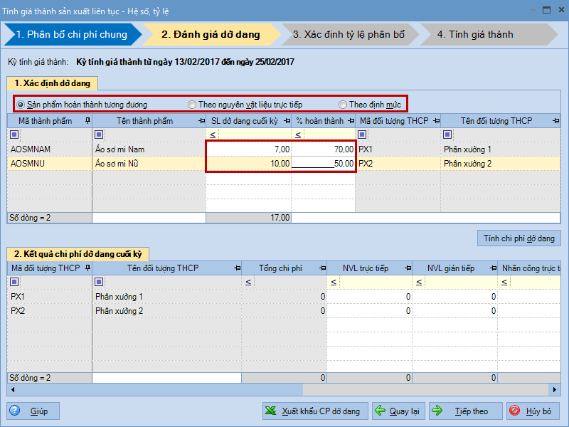Click % hoàn thành cell for Áo sơ mi Nữ
The width and height of the screenshot is (569, 427).
[x=324, y=164]
